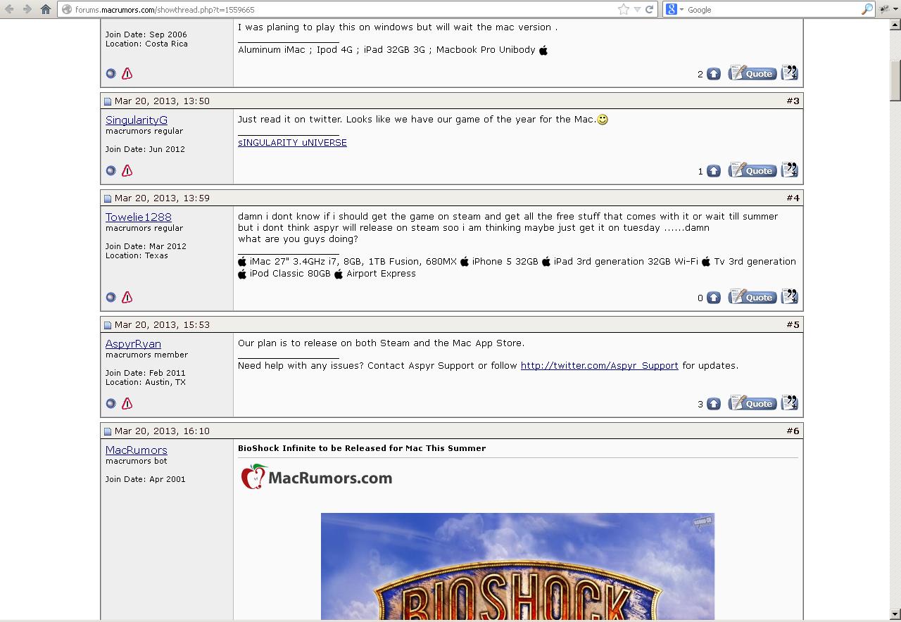Image resolution: width=901 pixels, height=622 pixels.
Task: Open the ant extension dropdown arrow
Action: point(894,9)
